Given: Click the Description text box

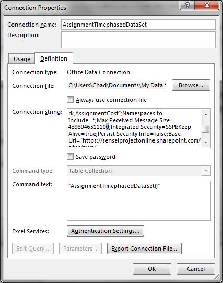Looking at the screenshot, I should pyautogui.click(x=138, y=40).
